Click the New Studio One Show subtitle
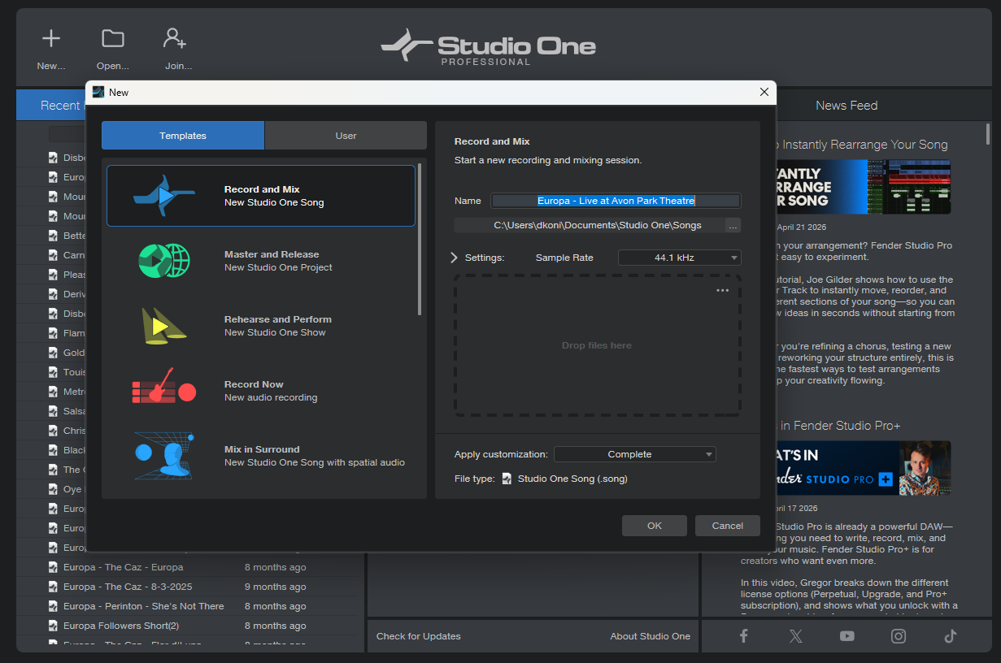Image resolution: width=1001 pixels, height=663 pixels. point(275,332)
